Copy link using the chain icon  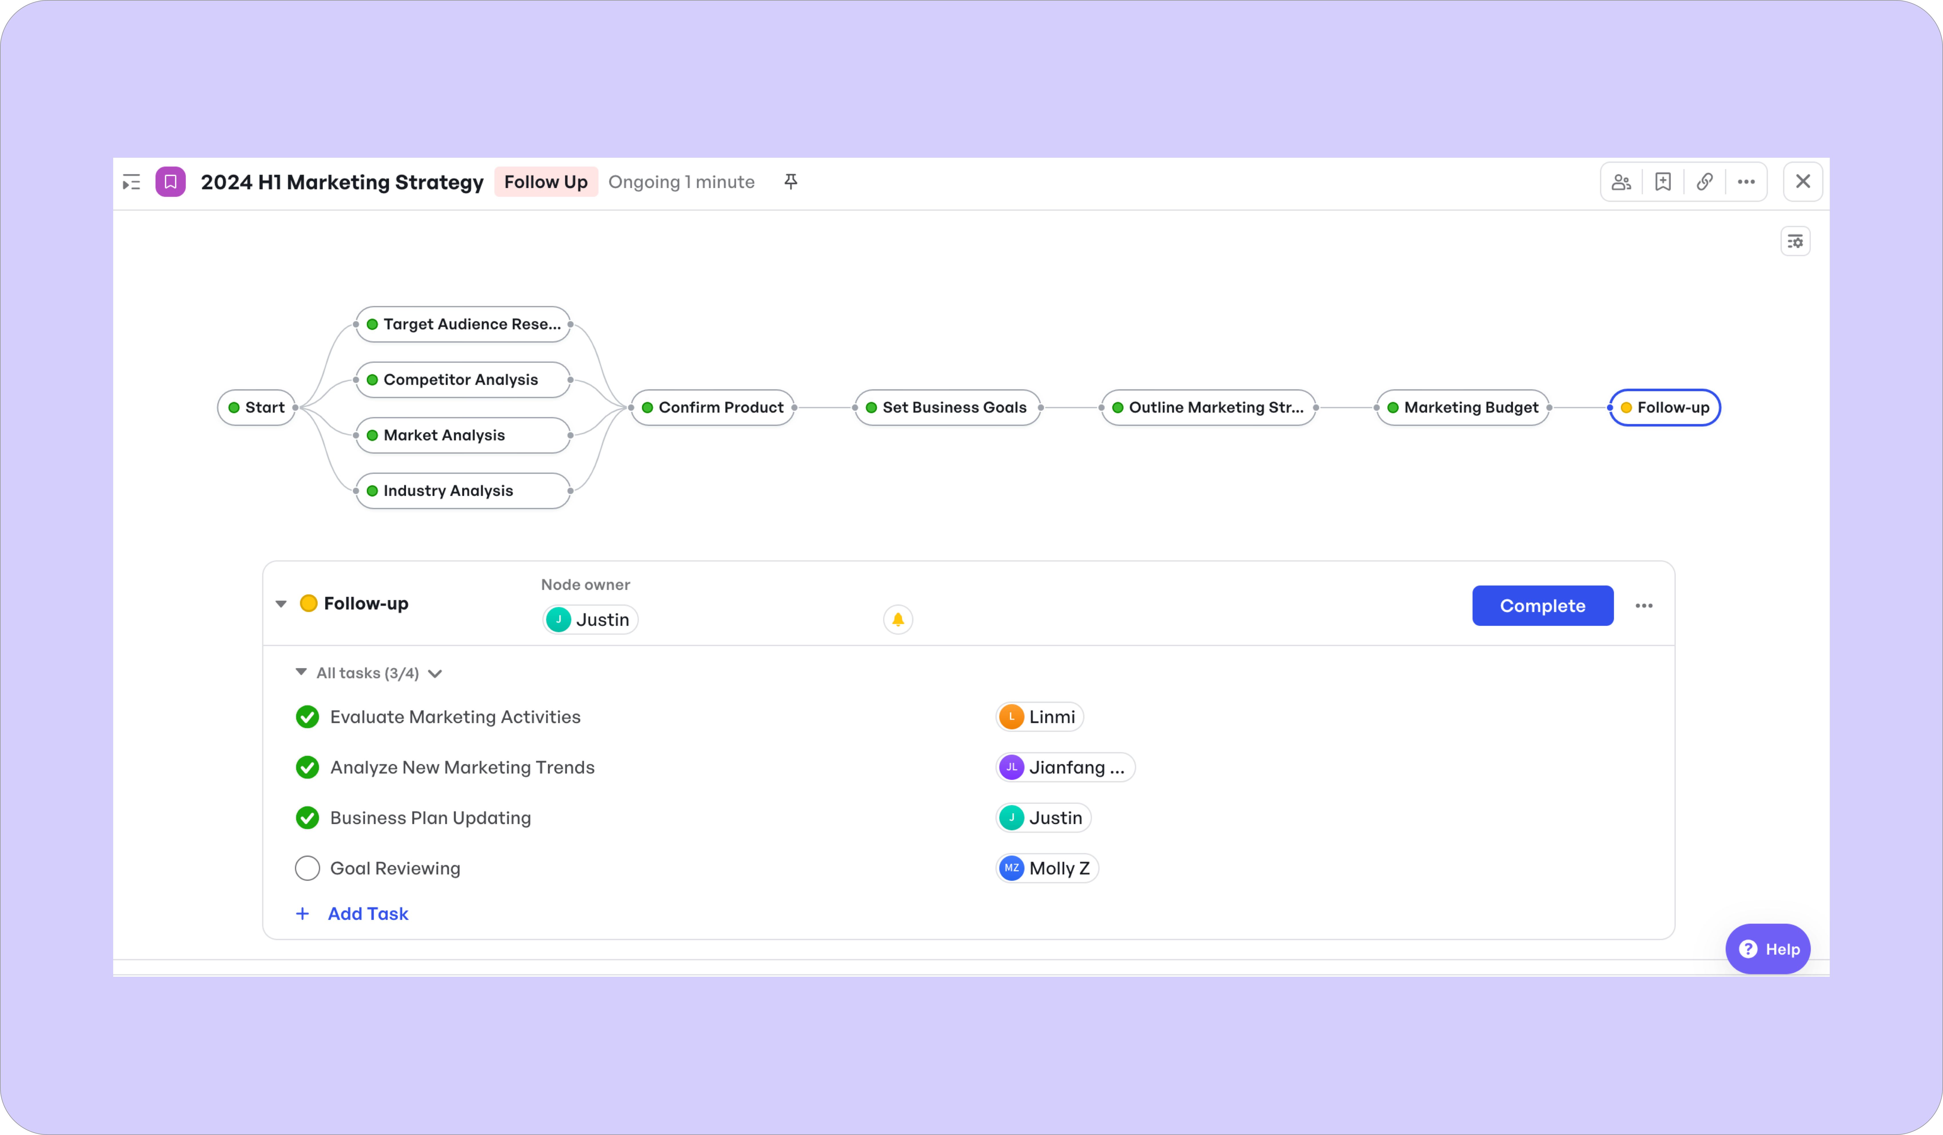1705,182
